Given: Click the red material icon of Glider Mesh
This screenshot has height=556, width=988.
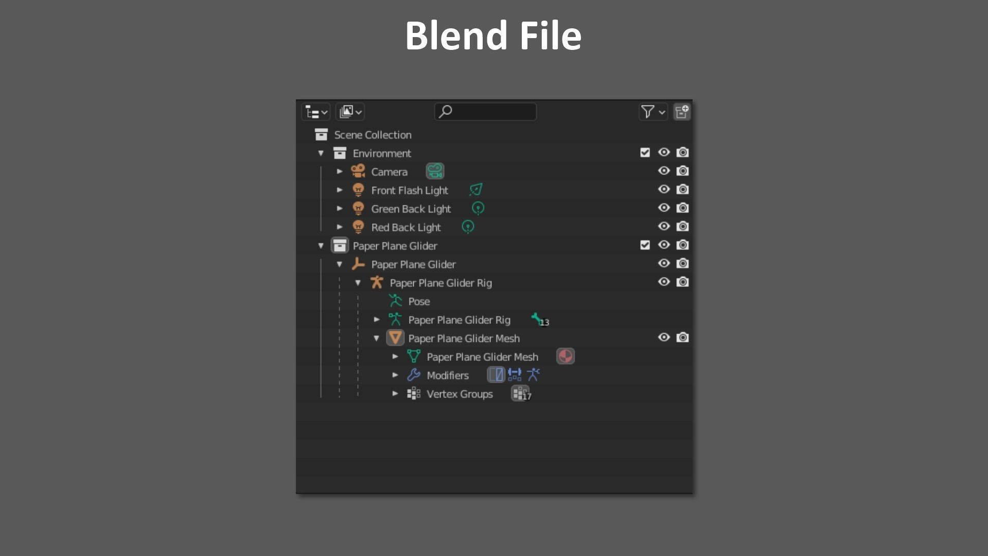Looking at the screenshot, I should click(x=565, y=356).
